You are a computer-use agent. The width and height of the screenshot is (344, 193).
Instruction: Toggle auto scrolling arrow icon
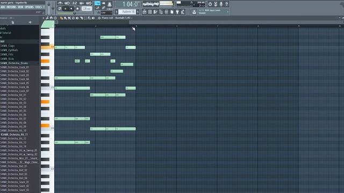(104, 3)
